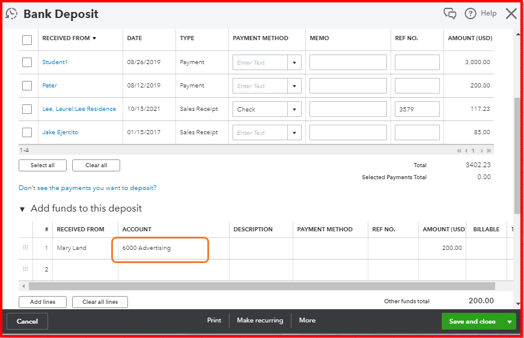The height and width of the screenshot is (338, 524).
Task: Click Clear all lines button
Action: coord(100,302)
